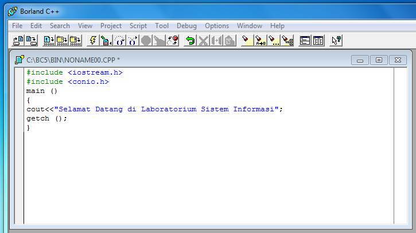
Task: Open the Help menu
Action: click(x=277, y=26)
